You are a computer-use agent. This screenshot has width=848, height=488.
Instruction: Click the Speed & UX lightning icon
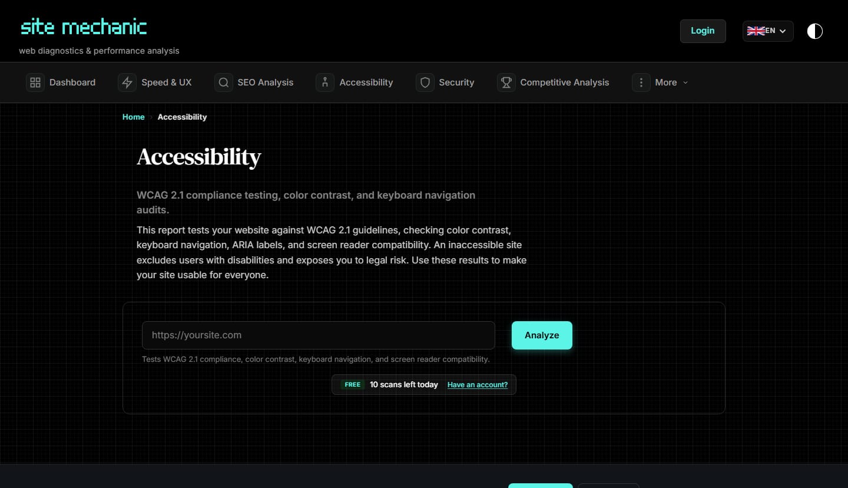tap(127, 83)
